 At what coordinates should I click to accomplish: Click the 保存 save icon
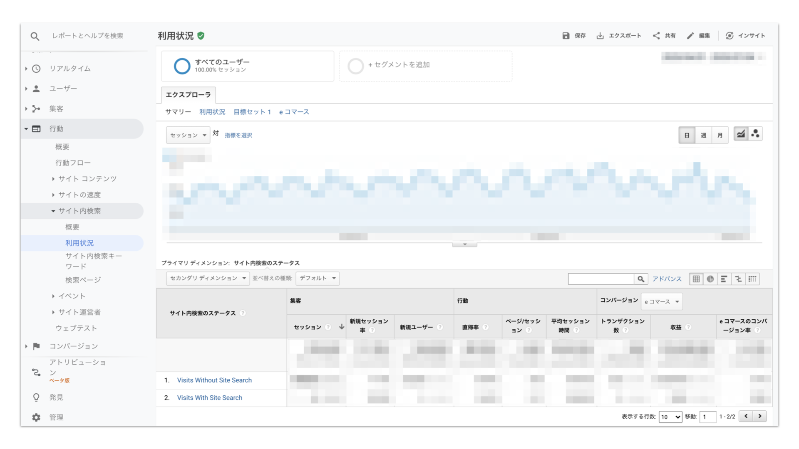pyautogui.click(x=566, y=36)
